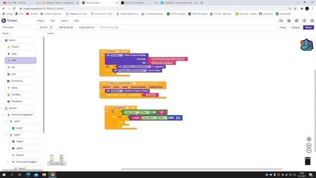Select the Space1 component
Image resolution: width=316 pixels, height=178 pixels.
[x=22, y=168]
